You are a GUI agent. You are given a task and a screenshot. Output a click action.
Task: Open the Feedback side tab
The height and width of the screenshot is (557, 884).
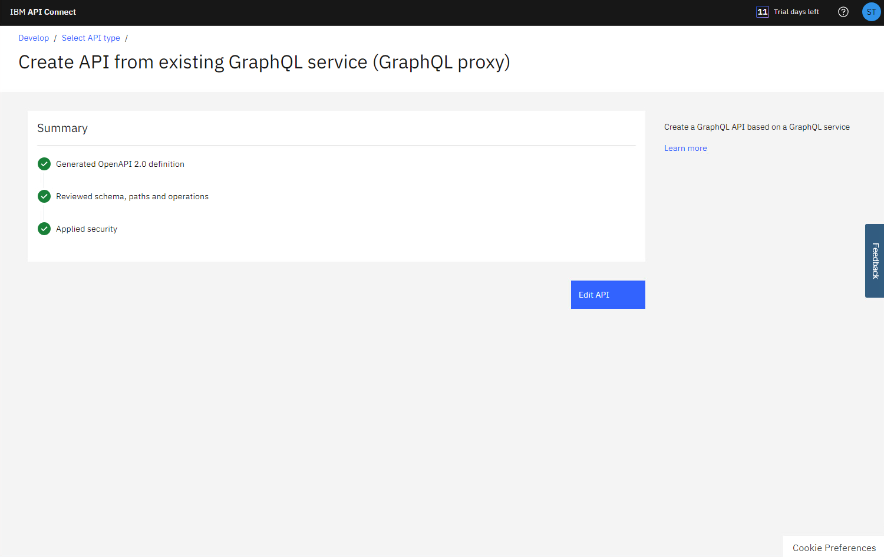(x=875, y=261)
